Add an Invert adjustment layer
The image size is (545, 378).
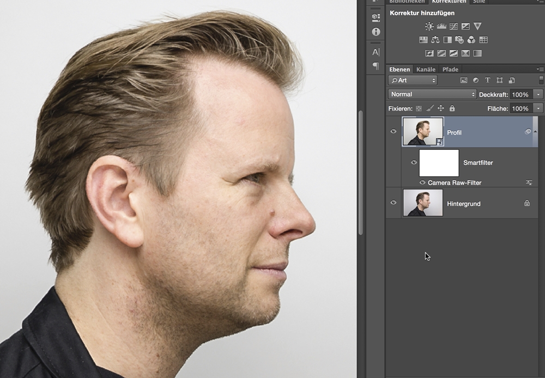(x=429, y=53)
